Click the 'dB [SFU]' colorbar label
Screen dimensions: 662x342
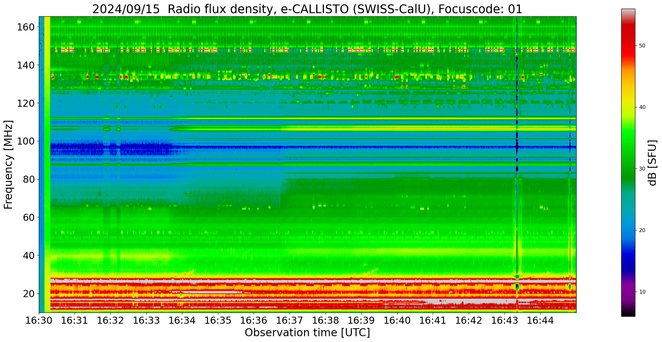(x=652, y=163)
